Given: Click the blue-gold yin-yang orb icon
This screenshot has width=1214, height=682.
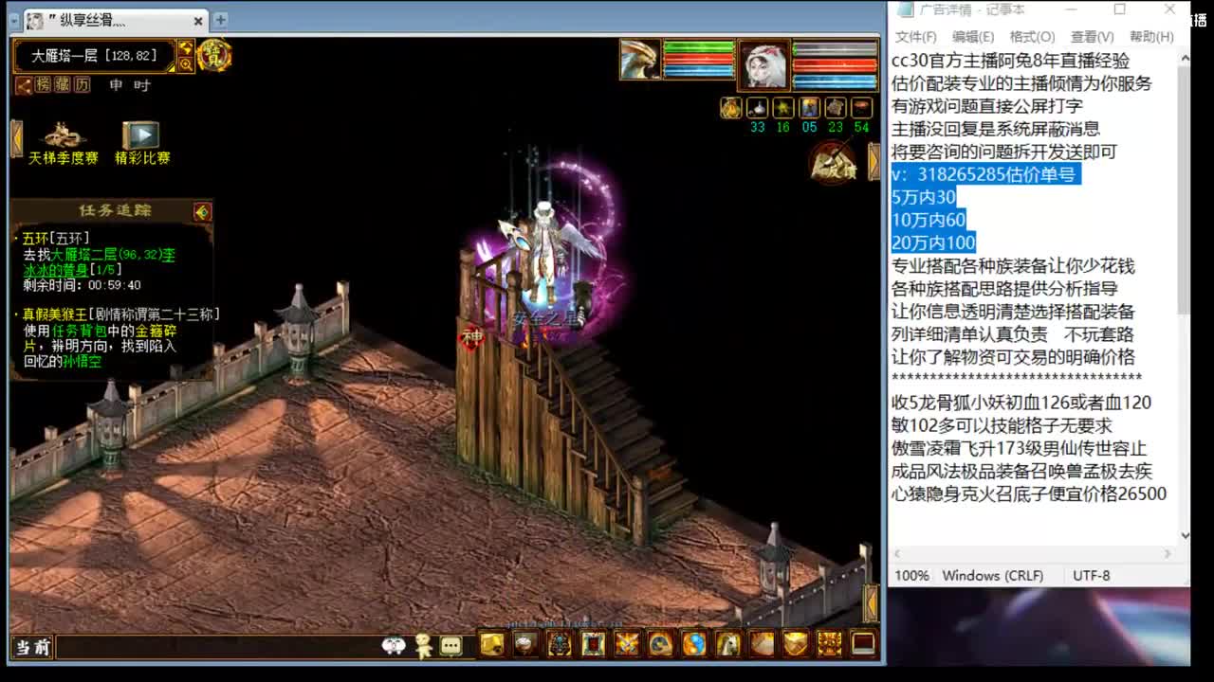Looking at the screenshot, I should point(694,644).
